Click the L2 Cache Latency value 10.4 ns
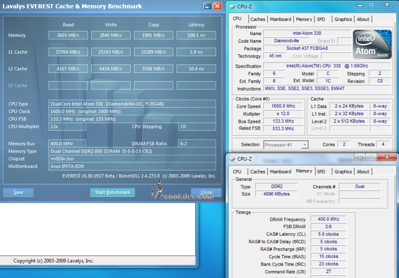This screenshot has height=278, width=399. pos(196,69)
